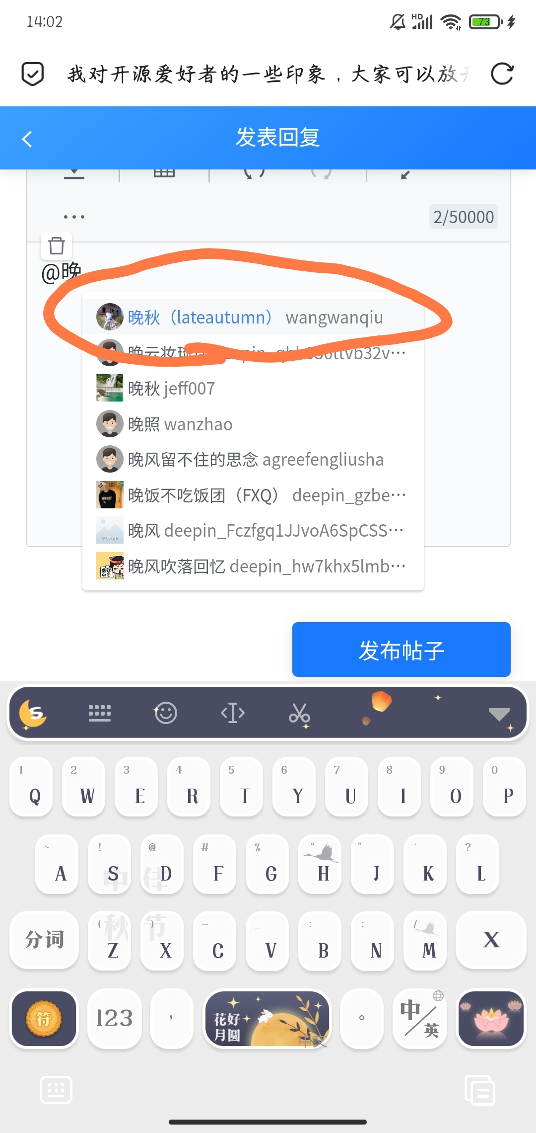Delete content using the trash can icon
The image size is (536, 1133).
[57, 245]
